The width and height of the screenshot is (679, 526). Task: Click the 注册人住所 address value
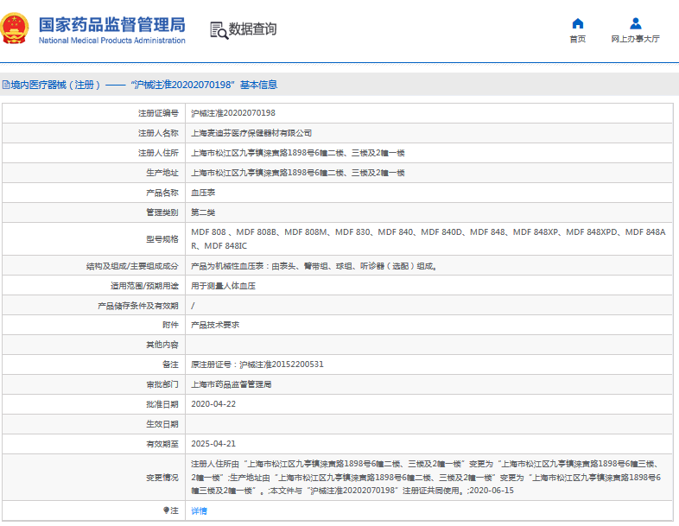coord(298,153)
